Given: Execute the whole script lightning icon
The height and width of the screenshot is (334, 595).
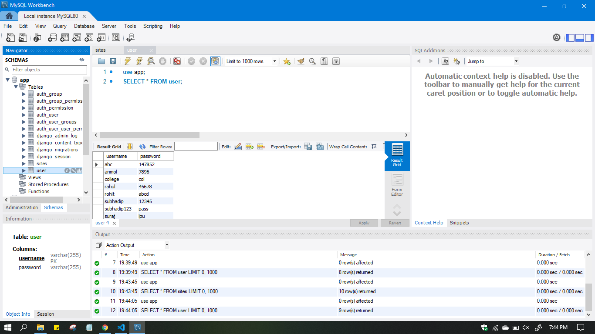Looking at the screenshot, I should coord(128,61).
